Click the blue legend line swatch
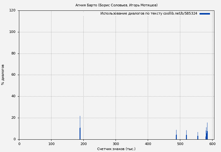Screen dimensions: 221x152 pos(205,14)
